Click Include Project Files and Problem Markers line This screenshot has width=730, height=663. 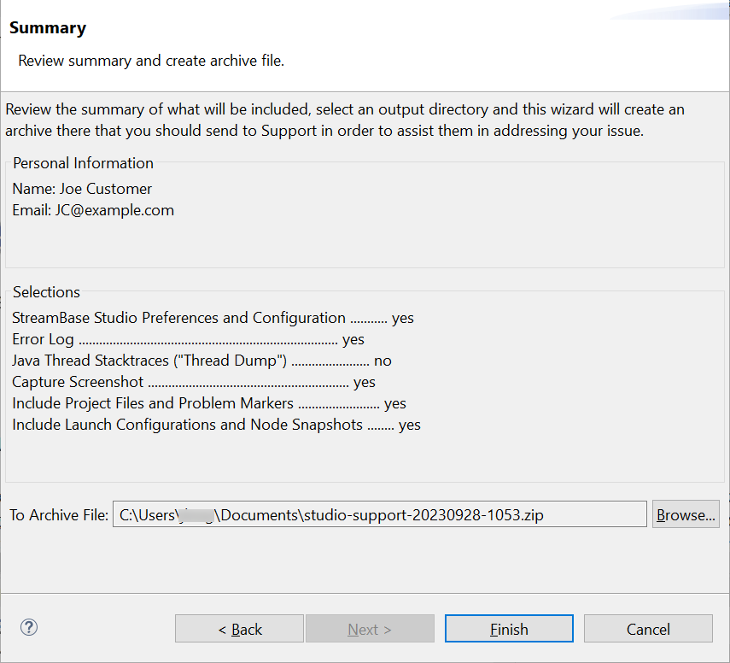tap(153, 403)
